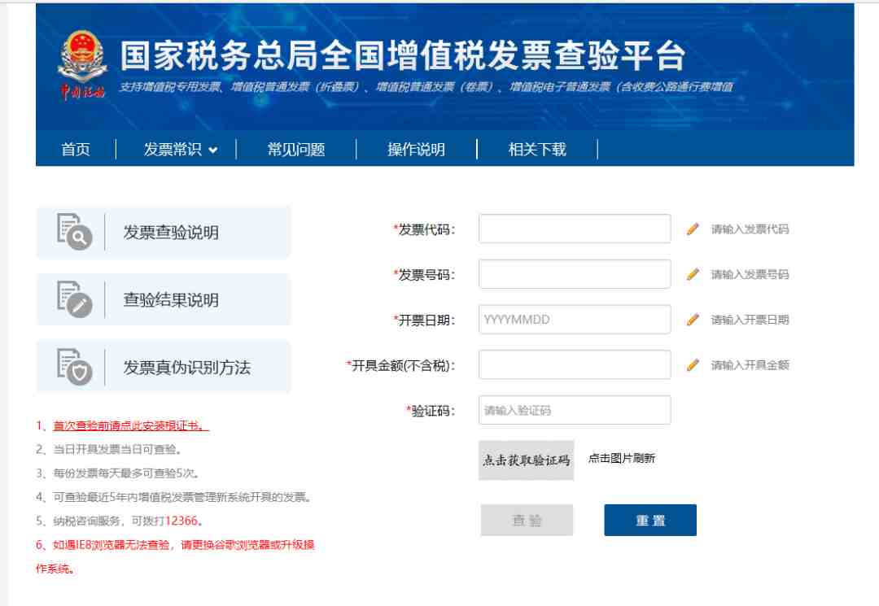Click the 查验 submit button

527,521
